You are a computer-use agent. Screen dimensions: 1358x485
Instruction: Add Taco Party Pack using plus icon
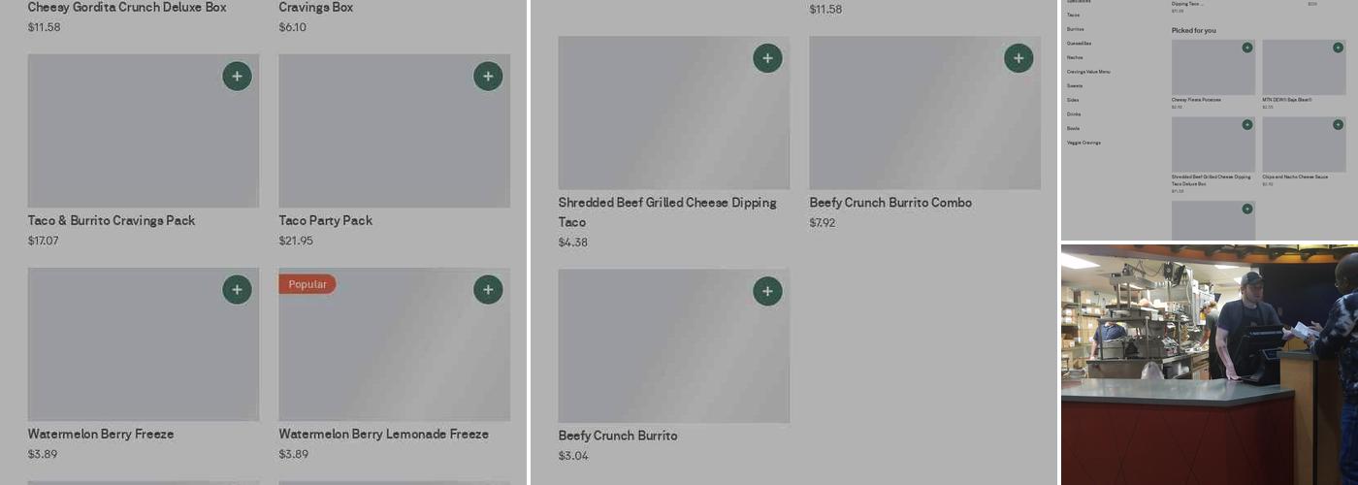pyautogui.click(x=488, y=77)
